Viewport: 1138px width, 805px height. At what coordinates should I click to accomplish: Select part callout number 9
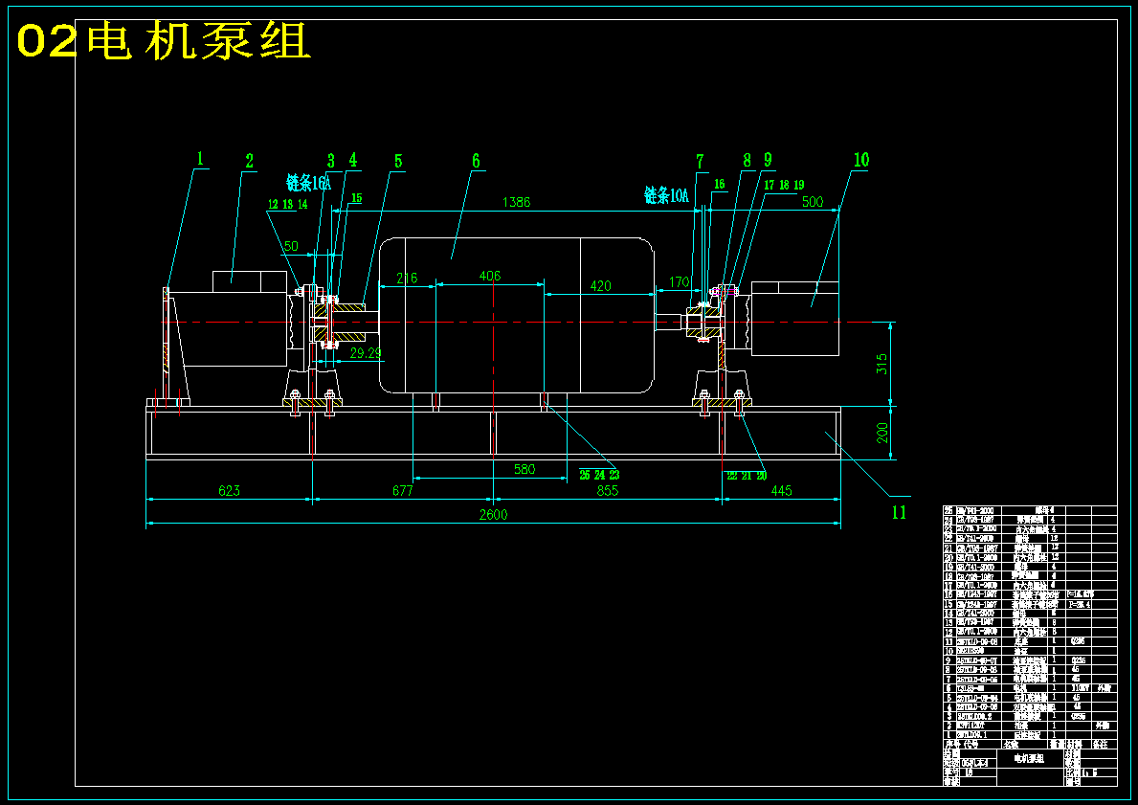pos(768,160)
